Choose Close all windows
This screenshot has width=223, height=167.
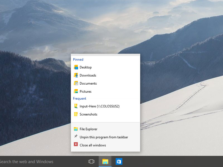(105, 145)
